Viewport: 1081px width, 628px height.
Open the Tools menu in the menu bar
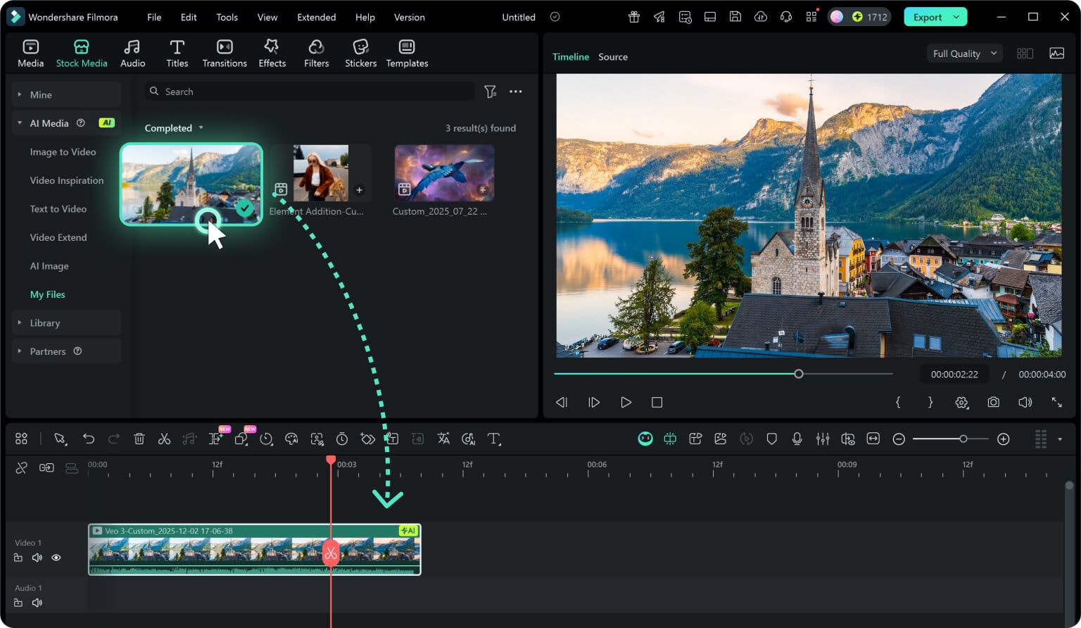pos(227,17)
